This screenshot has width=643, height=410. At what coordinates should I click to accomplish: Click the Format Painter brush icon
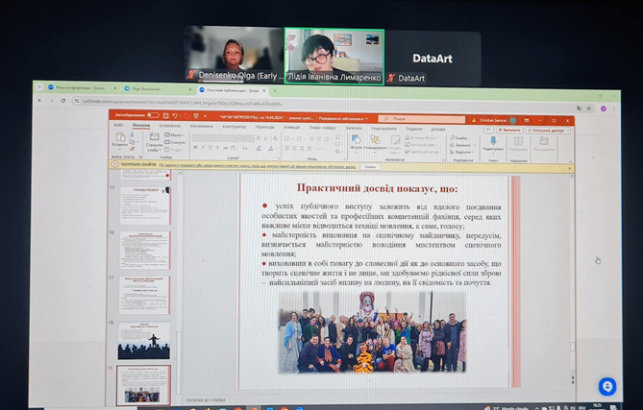tap(132, 149)
